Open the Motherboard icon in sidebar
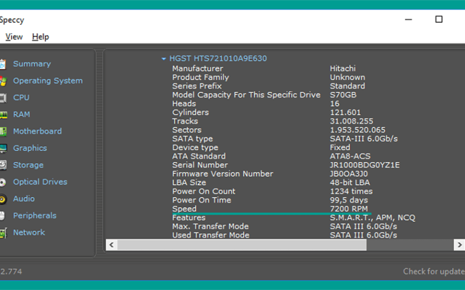 point(3,132)
